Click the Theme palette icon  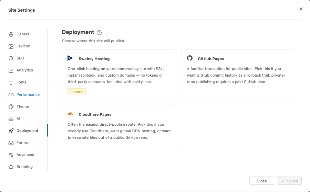point(11,107)
